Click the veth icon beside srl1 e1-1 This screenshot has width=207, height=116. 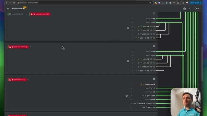click(x=147, y=88)
